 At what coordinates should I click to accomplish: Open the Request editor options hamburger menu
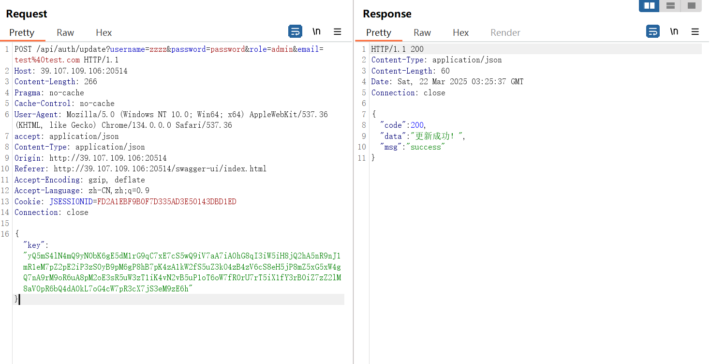[338, 31]
